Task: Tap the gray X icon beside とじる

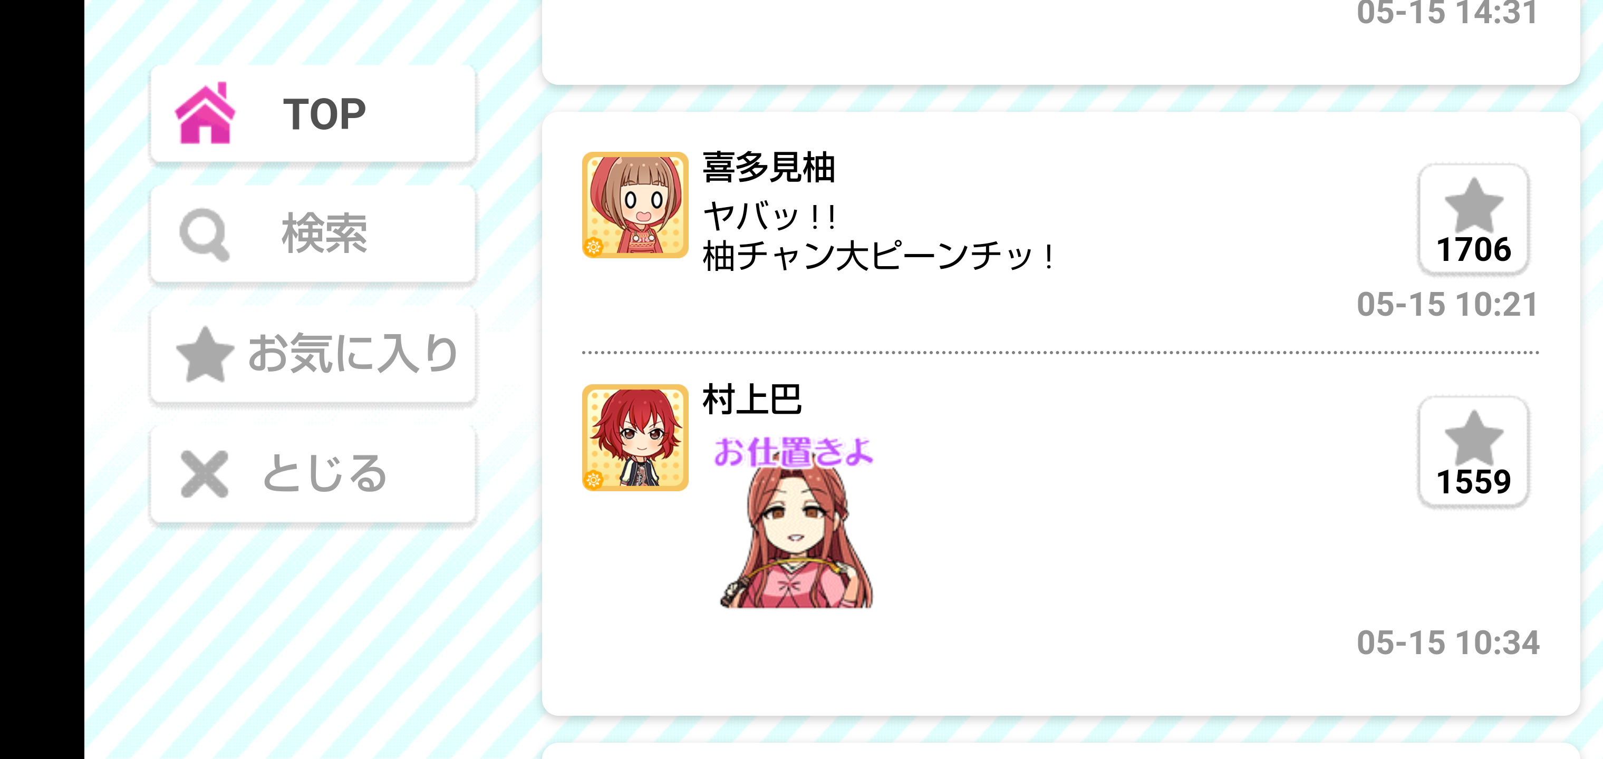Action: 205,474
